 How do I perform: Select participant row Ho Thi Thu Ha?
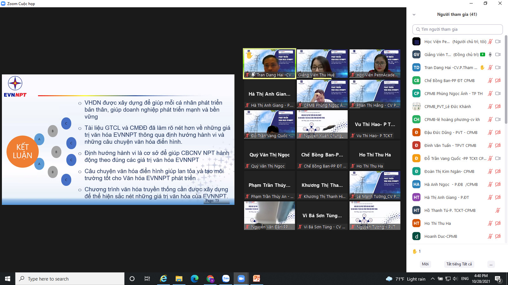(457, 223)
